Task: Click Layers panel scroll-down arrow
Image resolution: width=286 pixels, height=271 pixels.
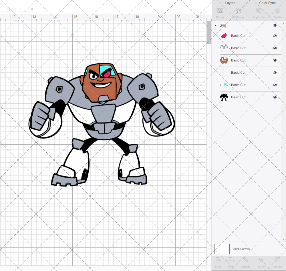Action: click(x=283, y=240)
